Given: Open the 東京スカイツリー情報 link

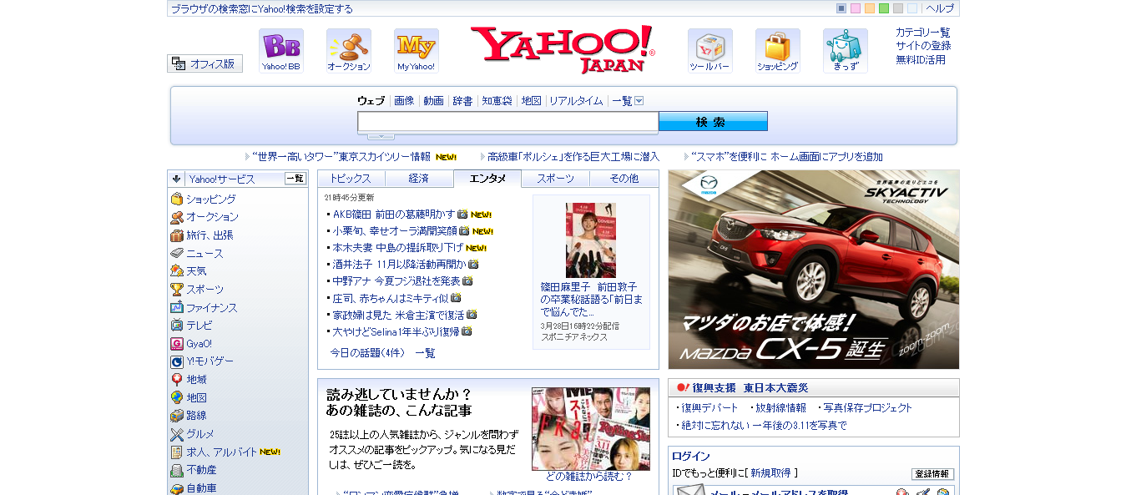Looking at the screenshot, I should [x=341, y=157].
